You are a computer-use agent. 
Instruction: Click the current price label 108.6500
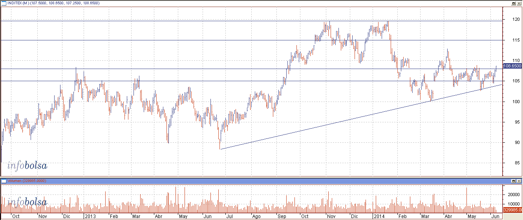tap(512, 66)
